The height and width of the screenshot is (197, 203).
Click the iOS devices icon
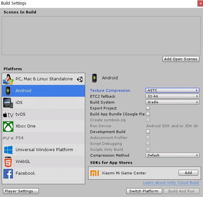pyautogui.click(x=8, y=103)
